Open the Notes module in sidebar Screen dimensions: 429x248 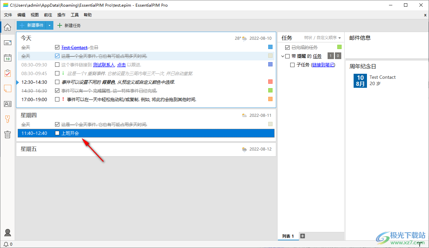tap(7, 88)
